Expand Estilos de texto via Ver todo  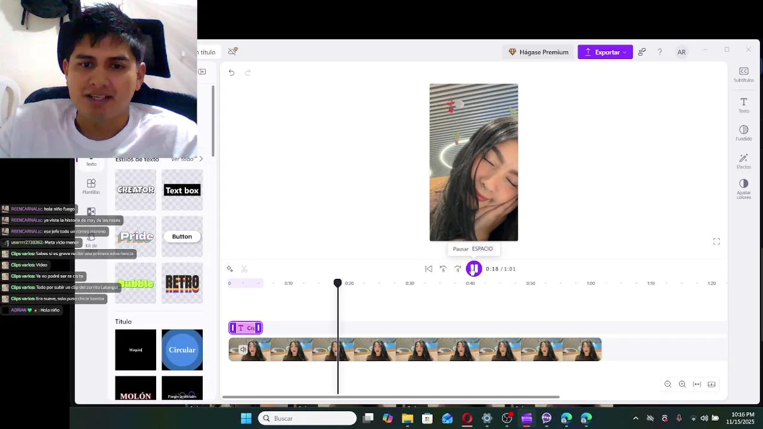point(187,159)
